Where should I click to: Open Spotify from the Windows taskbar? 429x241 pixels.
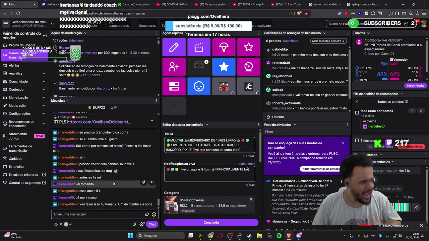[x=279, y=236]
